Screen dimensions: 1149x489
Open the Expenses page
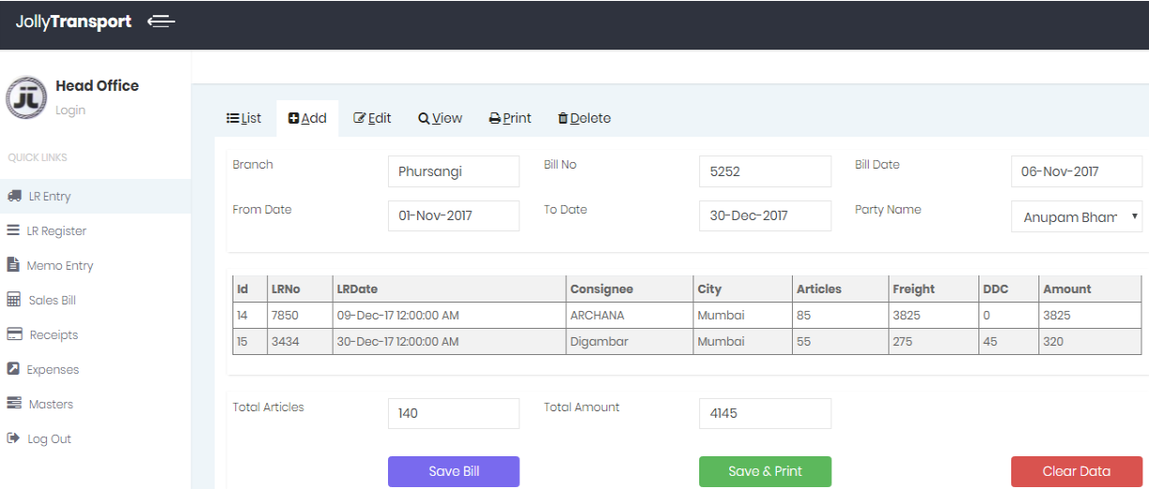pos(96,369)
